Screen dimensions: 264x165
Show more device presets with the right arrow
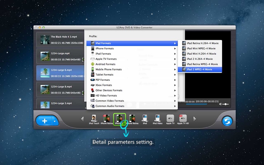[195, 119]
